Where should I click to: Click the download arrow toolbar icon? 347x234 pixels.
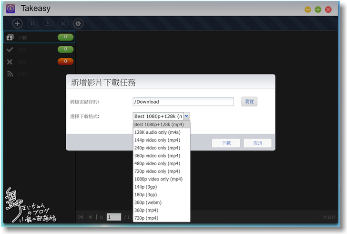tap(48, 23)
